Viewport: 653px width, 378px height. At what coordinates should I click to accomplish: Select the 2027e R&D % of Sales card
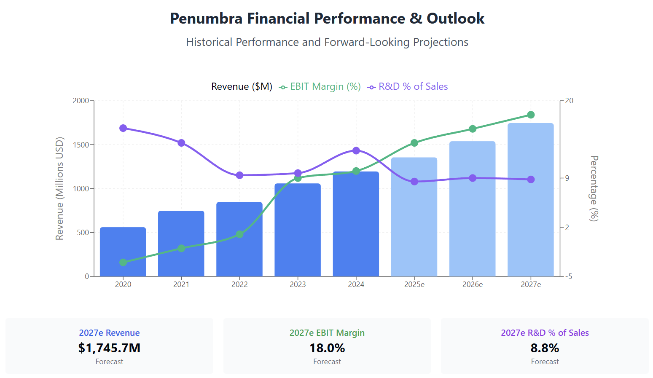tap(545, 346)
